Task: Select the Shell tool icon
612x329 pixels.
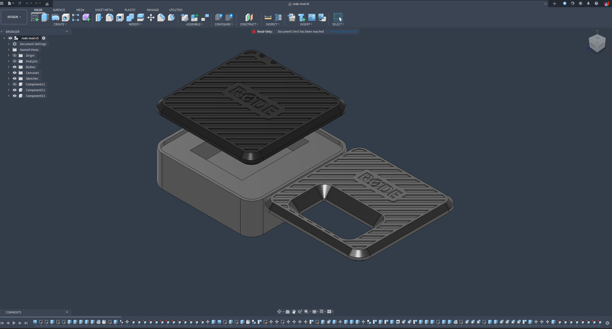Action: click(120, 18)
